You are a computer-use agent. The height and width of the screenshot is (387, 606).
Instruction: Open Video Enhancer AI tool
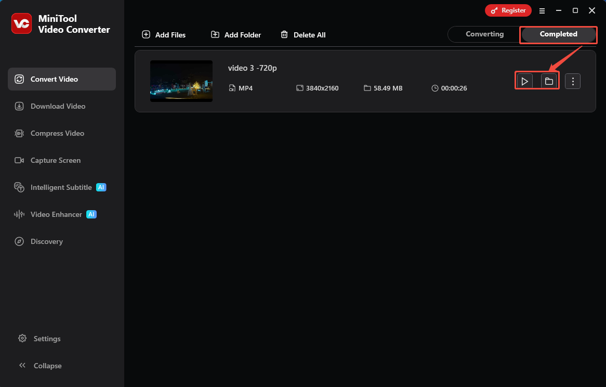pyautogui.click(x=62, y=215)
